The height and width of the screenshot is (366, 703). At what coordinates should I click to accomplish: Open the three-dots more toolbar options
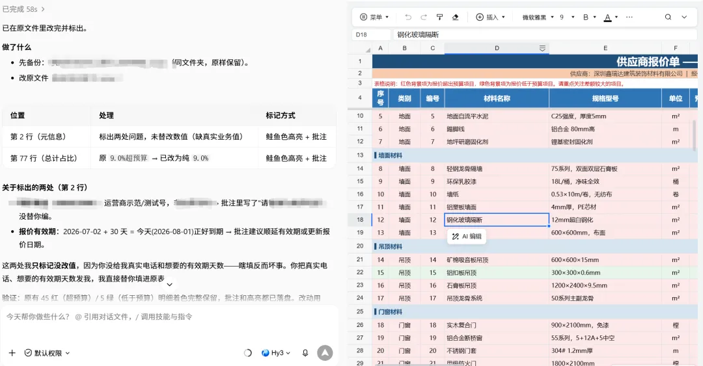coord(629,17)
